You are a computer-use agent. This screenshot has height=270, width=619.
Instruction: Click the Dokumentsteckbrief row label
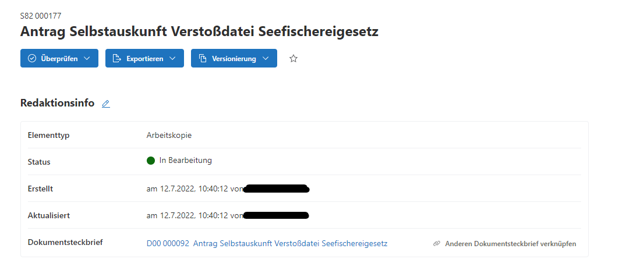(65, 242)
